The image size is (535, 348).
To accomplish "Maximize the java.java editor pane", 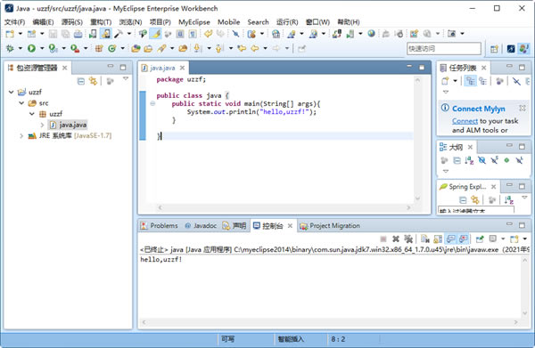I will tap(422, 68).
